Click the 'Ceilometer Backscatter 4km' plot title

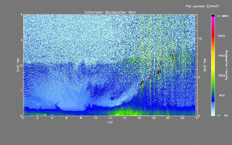pos(110,12)
